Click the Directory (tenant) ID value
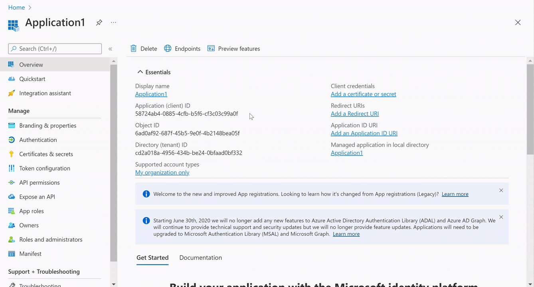 click(x=189, y=153)
